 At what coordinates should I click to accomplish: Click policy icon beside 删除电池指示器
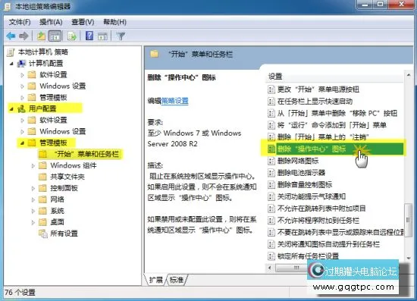tap(271, 173)
